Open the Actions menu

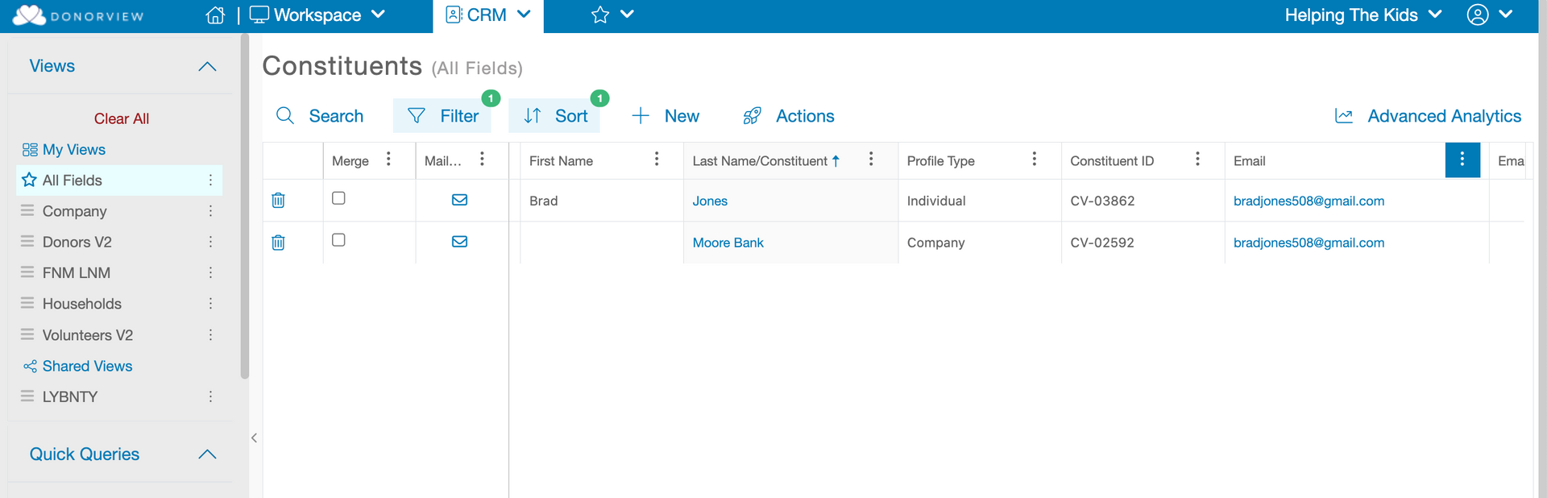pyautogui.click(x=789, y=116)
